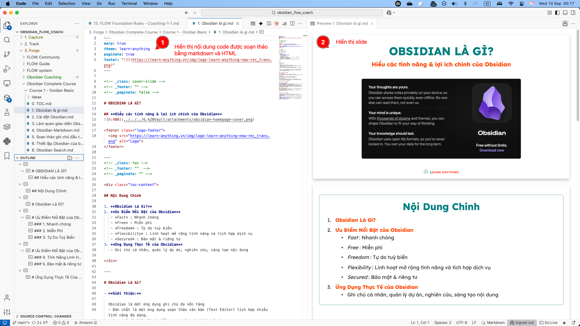Open the Accounts icon in activity bar
The width and height of the screenshot is (580, 326).
pyautogui.click(x=7, y=298)
